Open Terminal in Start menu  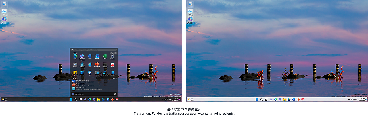tap(105, 65)
